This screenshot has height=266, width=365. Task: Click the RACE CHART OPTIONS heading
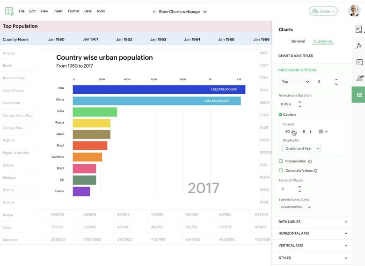(x=297, y=70)
